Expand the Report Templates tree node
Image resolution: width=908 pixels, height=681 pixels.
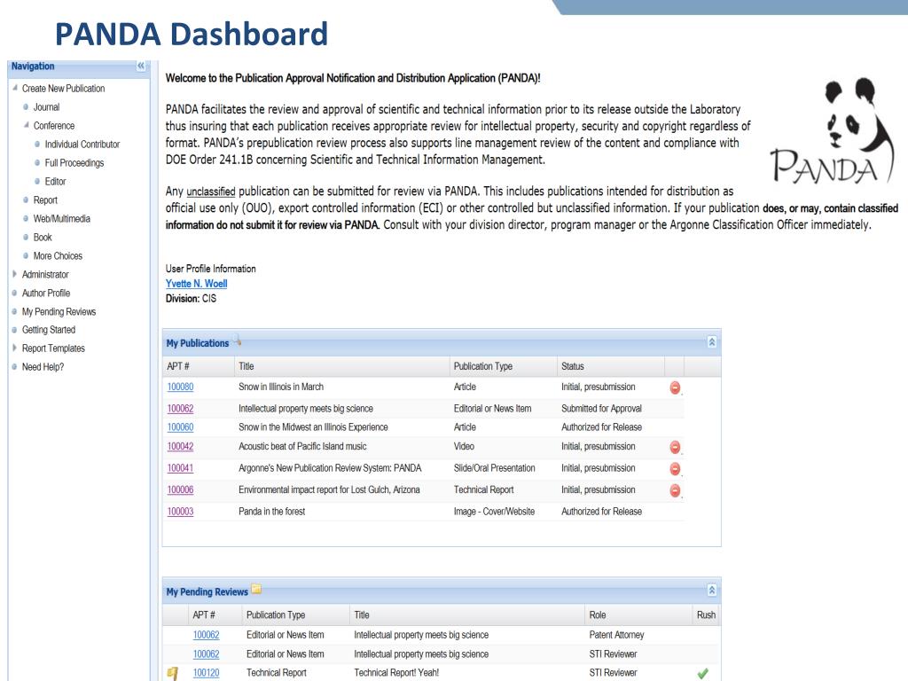point(14,348)
